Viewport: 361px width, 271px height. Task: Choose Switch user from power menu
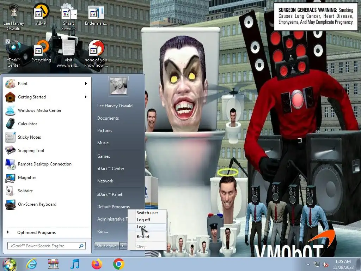point(147,213)
